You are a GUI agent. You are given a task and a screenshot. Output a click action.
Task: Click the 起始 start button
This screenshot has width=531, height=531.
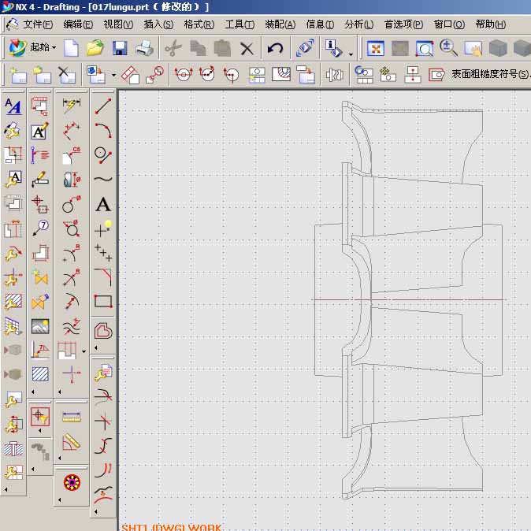point(32,47)
